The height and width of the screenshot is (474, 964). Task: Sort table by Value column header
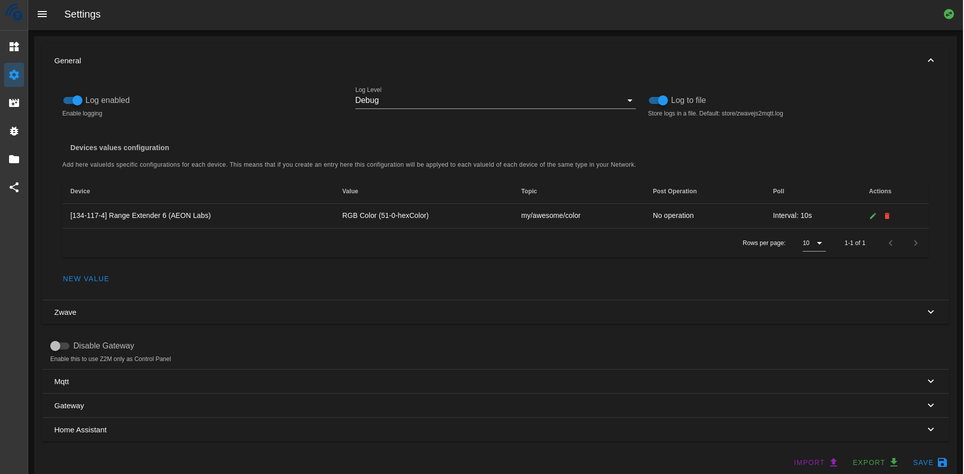click(350, 191)
